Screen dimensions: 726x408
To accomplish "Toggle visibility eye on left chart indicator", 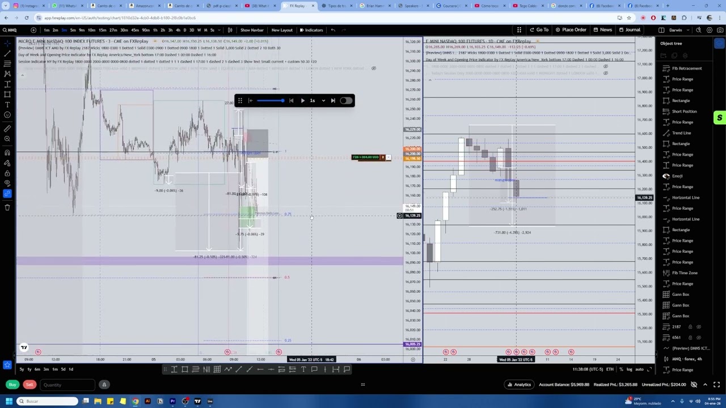I will pyautogui.click(x=373, y=68).
